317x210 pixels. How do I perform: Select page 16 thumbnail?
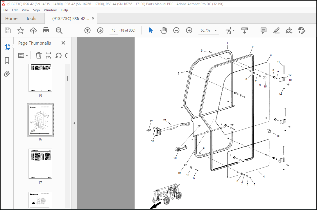(40, 120)
